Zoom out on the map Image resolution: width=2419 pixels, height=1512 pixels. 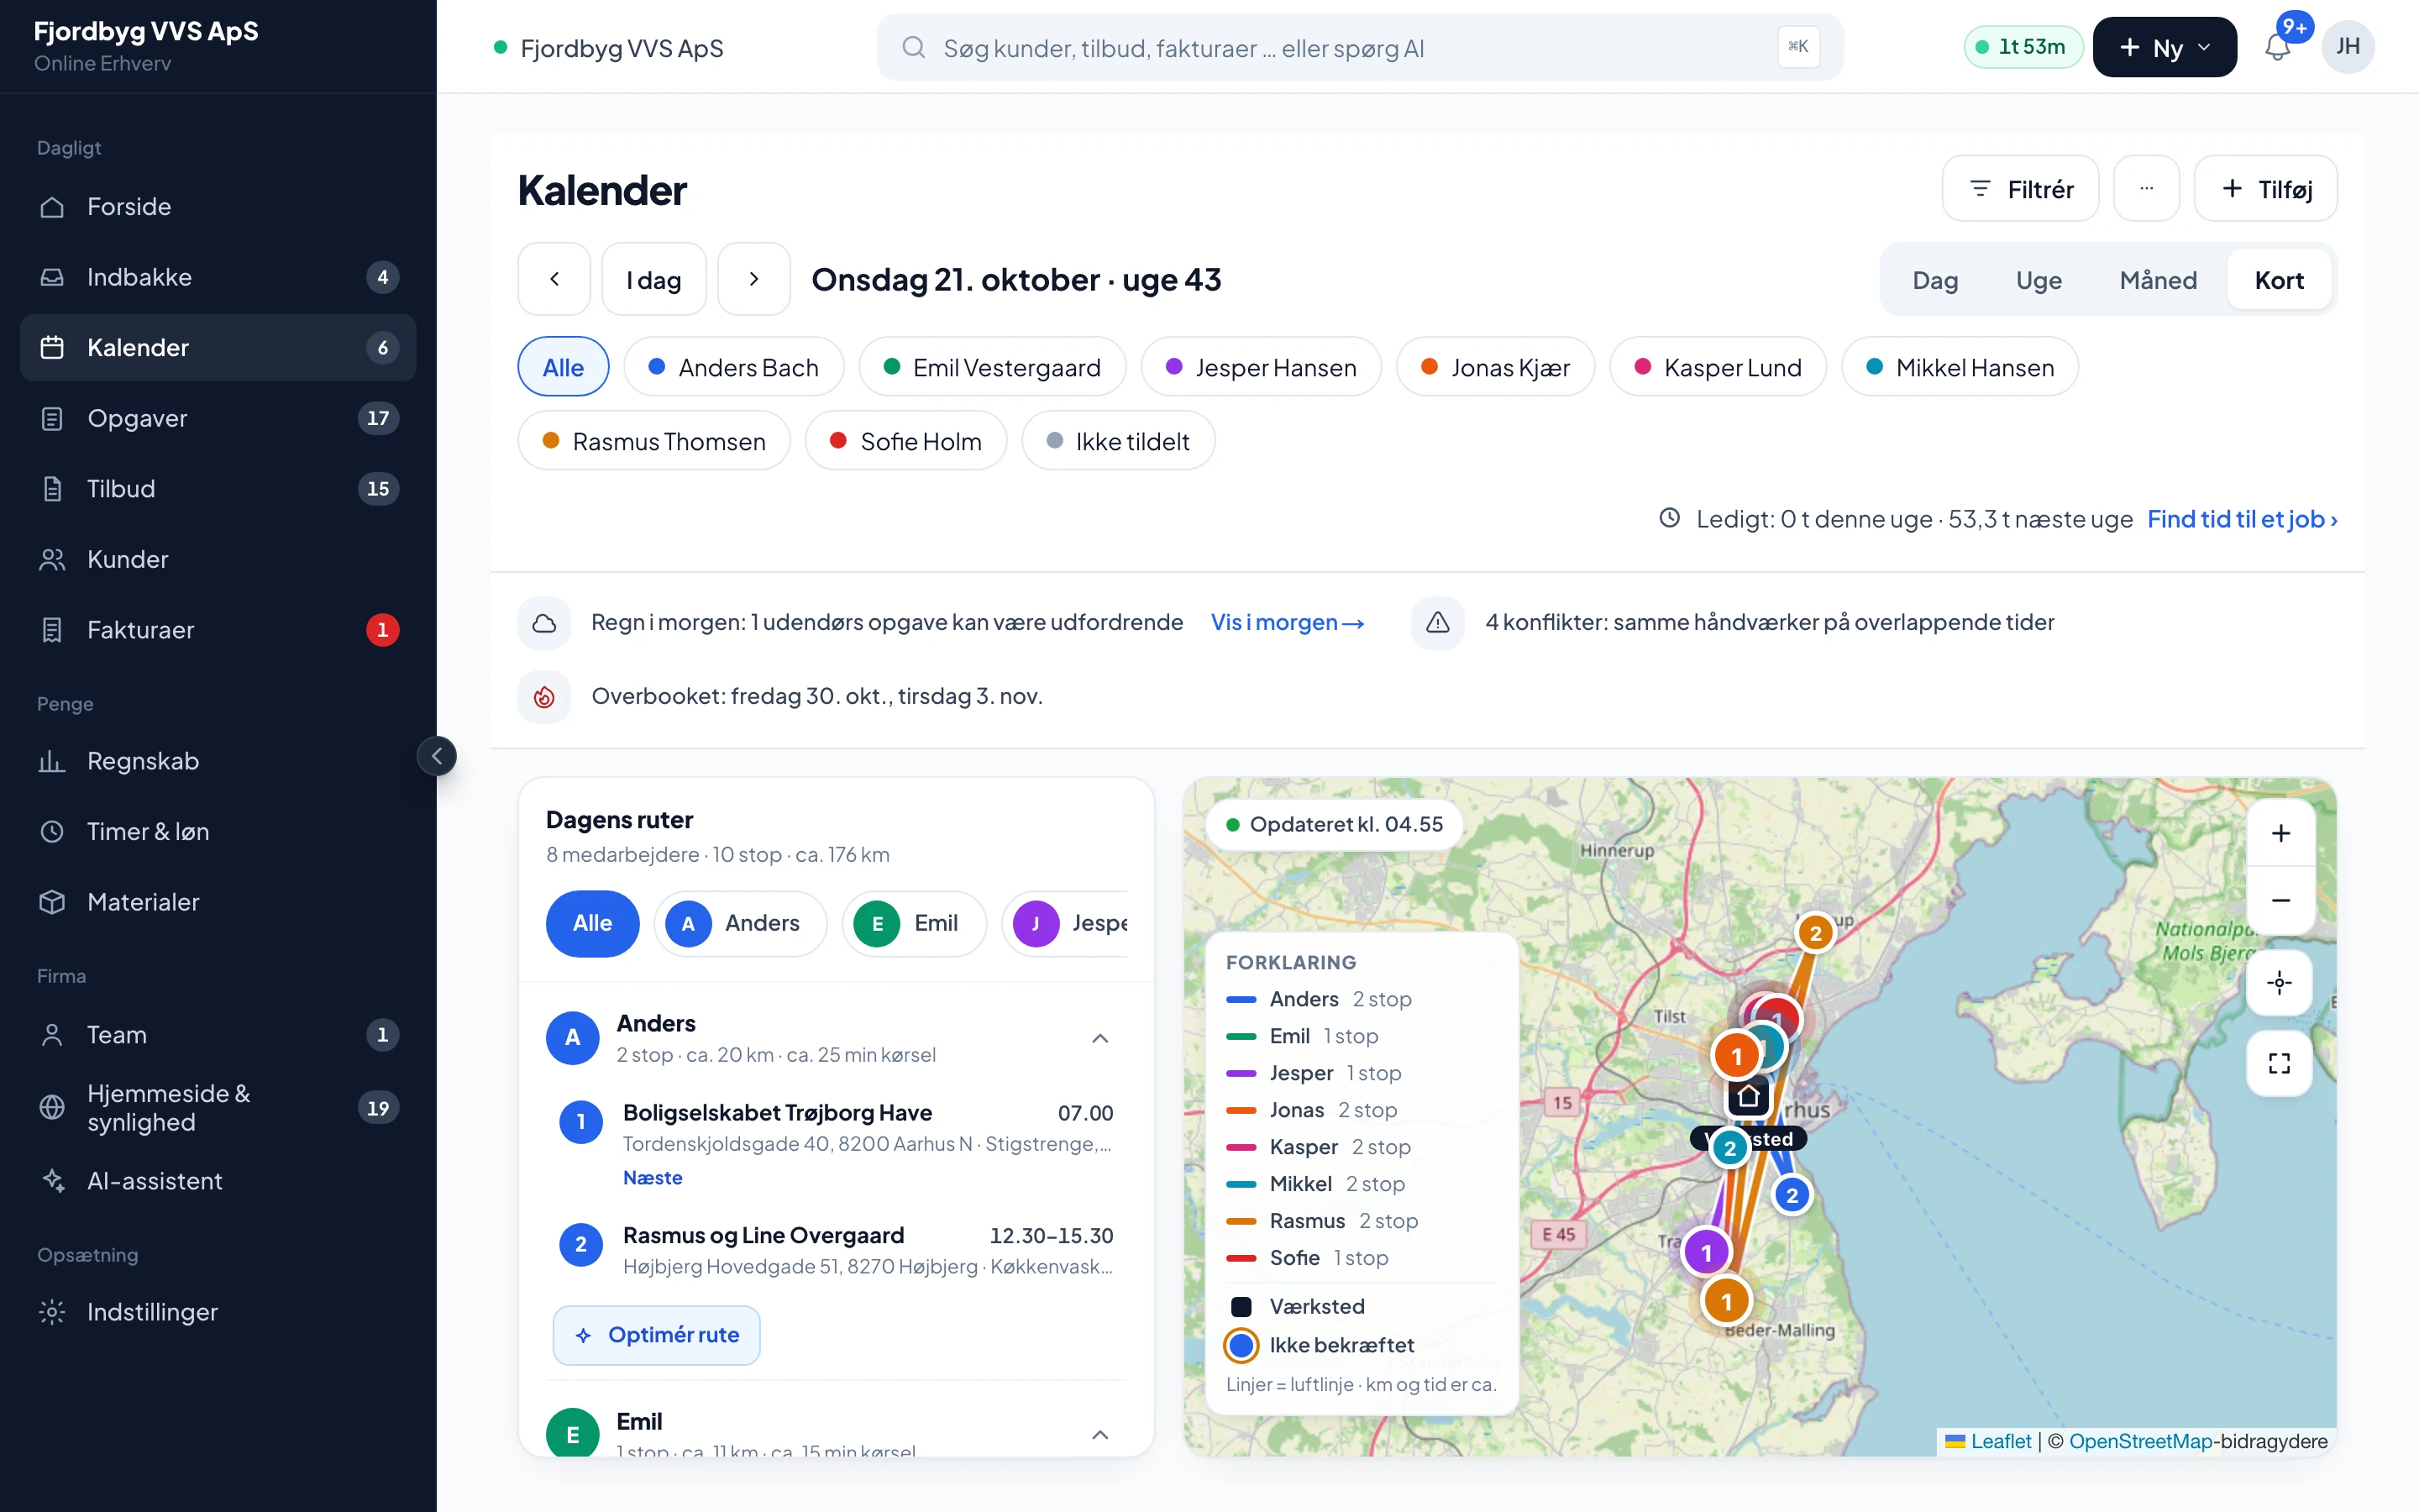pyautogui.click(x=2280, y=901)
